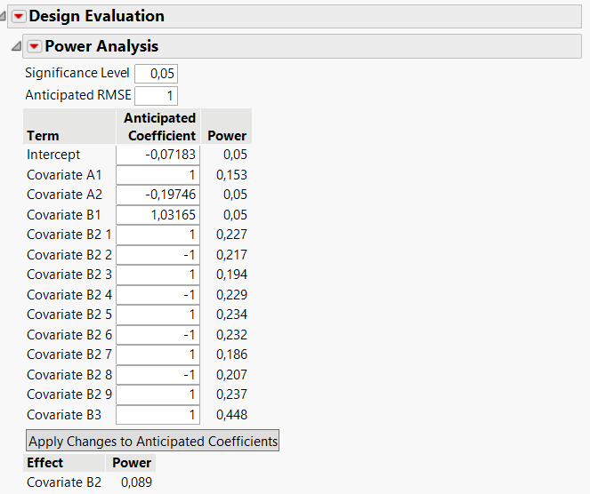Image resolution: width=590 pixels, height=494 pixels.
Task: Select the Power header in effect table
Action: tap(132, 463)
